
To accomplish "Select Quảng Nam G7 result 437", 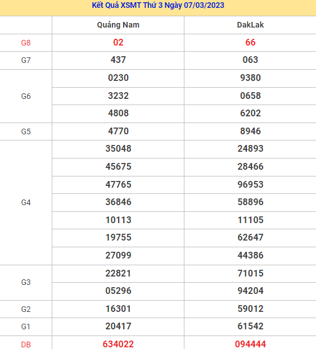I will tap(118, 60).
